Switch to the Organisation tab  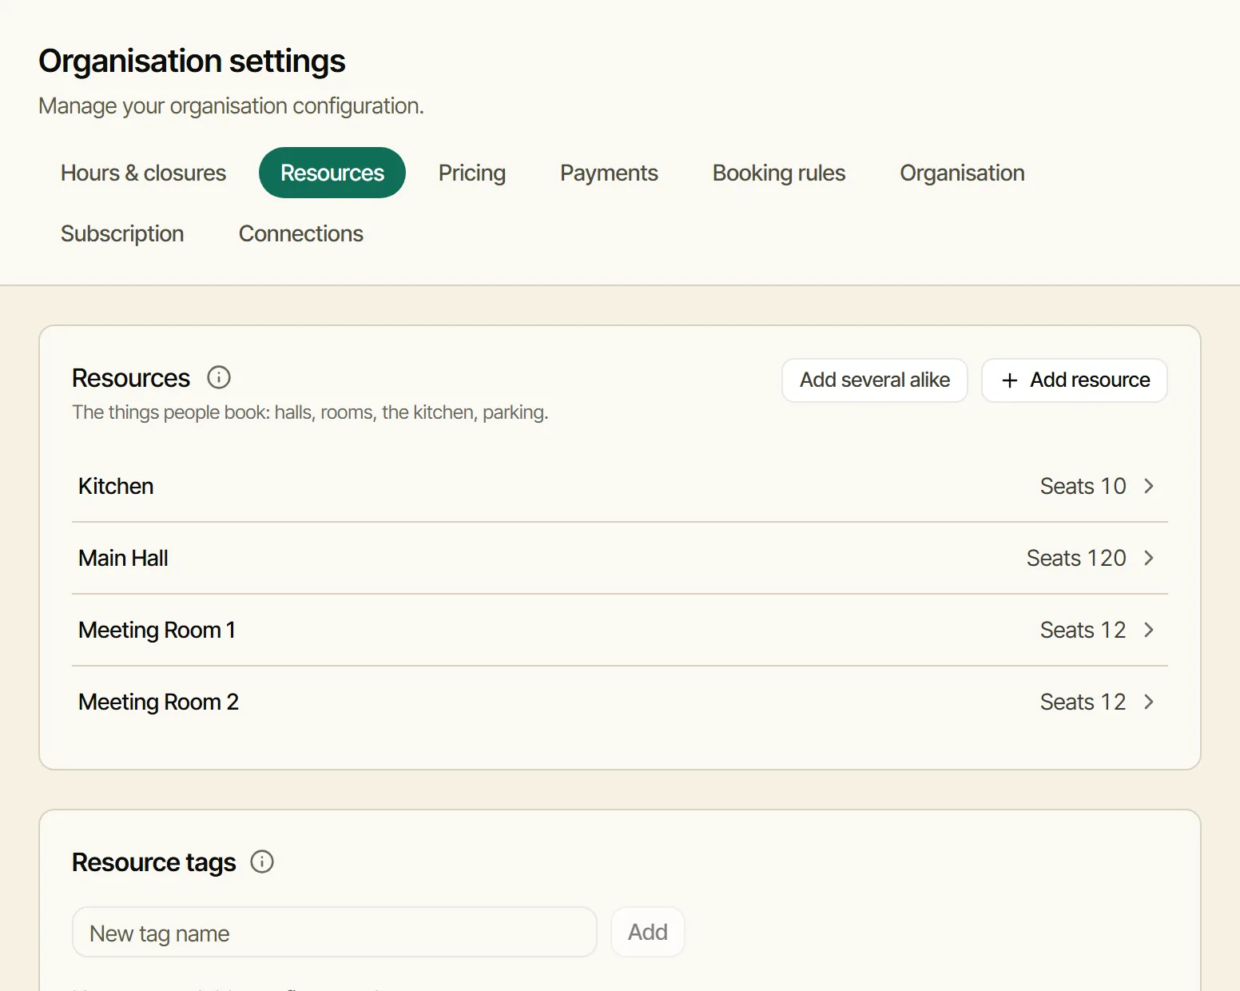(x=962, y=173)
